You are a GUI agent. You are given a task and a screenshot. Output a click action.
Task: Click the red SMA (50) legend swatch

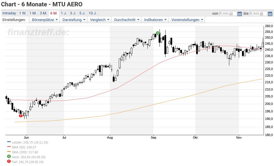[x=9, y=147]
